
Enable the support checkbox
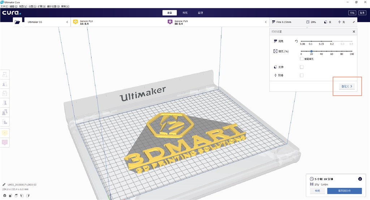coord(302,67)
